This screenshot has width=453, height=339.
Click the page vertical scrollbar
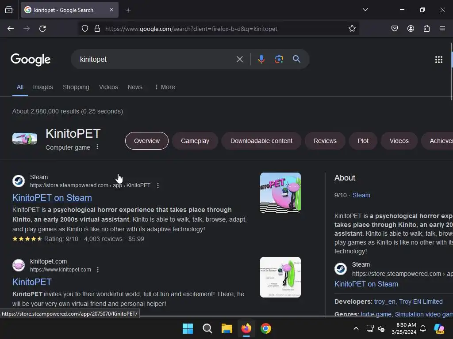(451, 72)
